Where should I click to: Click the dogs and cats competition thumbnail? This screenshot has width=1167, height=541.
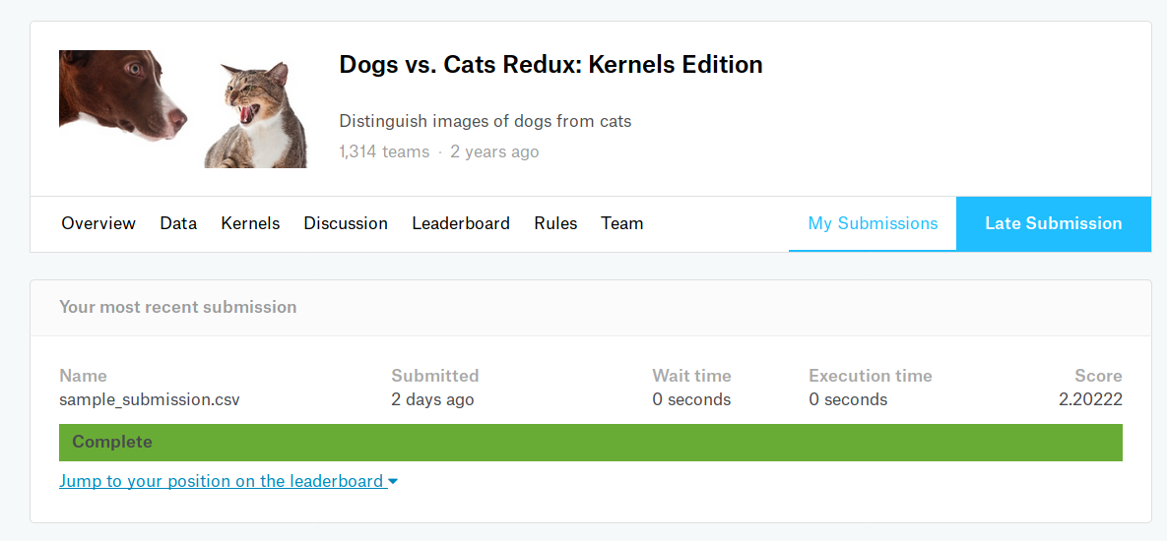(x=183, y=108)
